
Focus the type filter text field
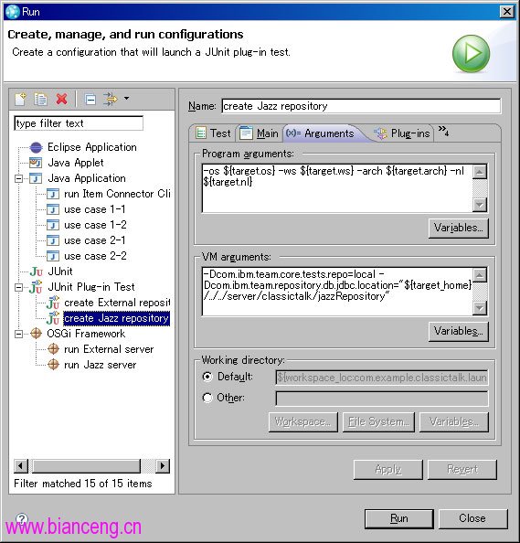click(x=79, y=123)
